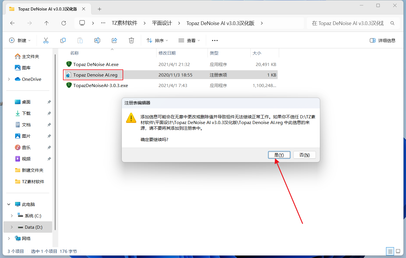406x258 pixels.
Task: Expand breadcrumb chevron after Topaz DeNoise folder
Action: tap(262, 23)
